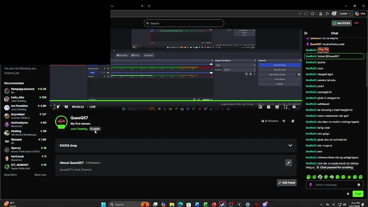Viewport: 368px width, 207px height.
Task: Click the purple microphone chat identity icon
Action: click(x=310, y=185)
